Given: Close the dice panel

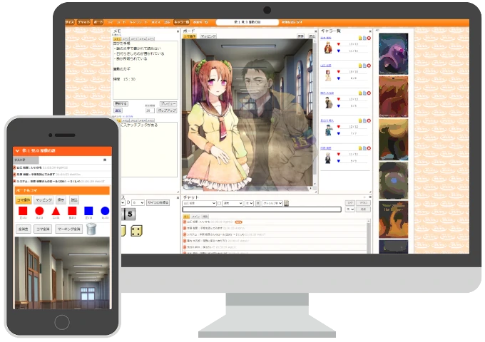Looking at the screenshot, I should [x=178, y=197].
